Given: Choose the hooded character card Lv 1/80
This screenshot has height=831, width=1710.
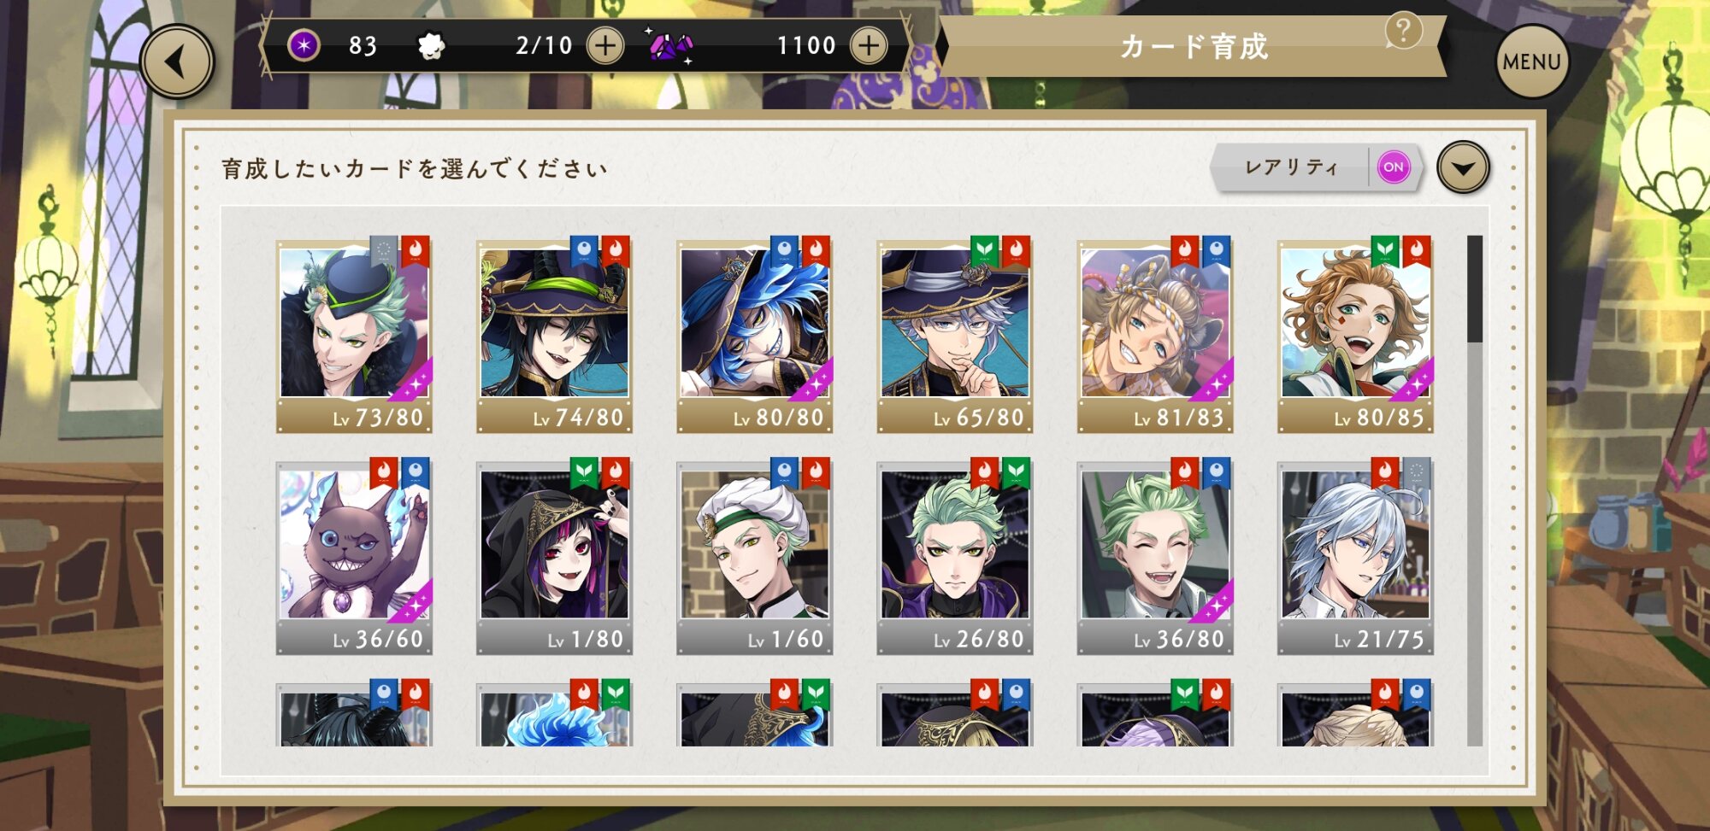Looking at the screenshot, I should click(554, 557).
